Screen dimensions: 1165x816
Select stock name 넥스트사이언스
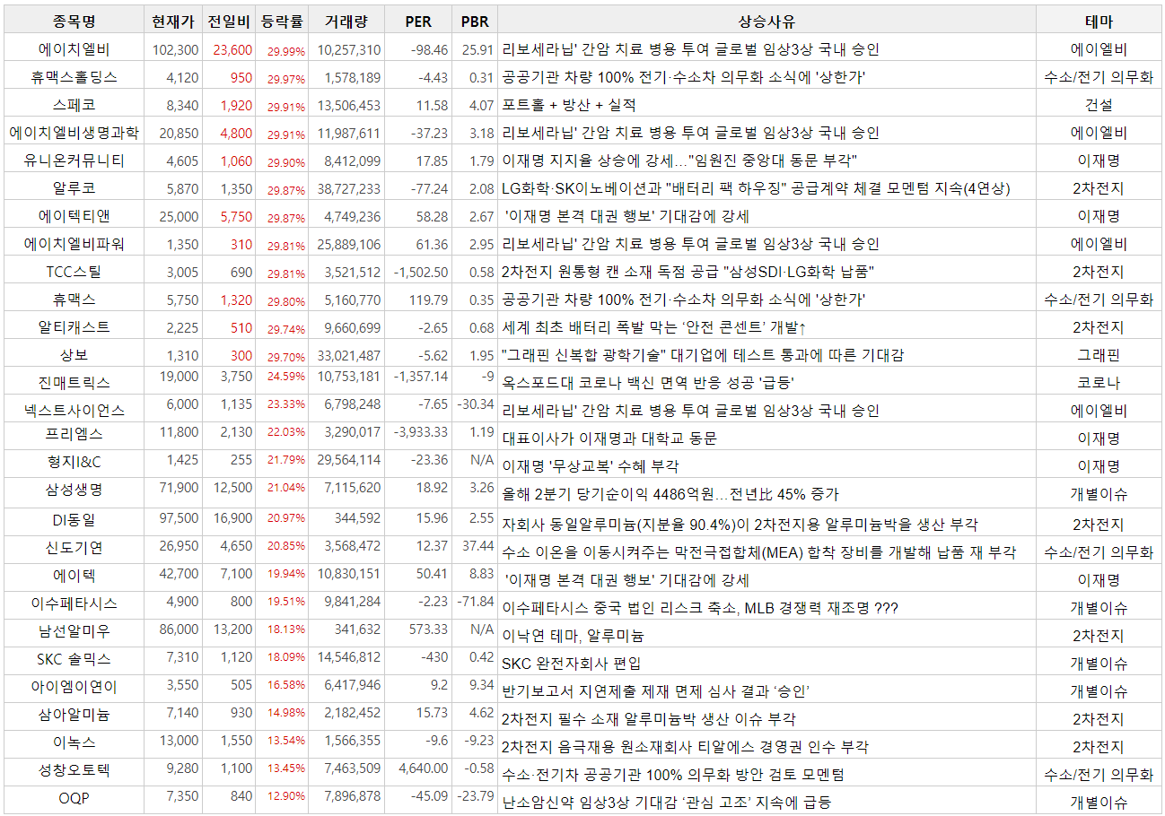pos(74,411)
